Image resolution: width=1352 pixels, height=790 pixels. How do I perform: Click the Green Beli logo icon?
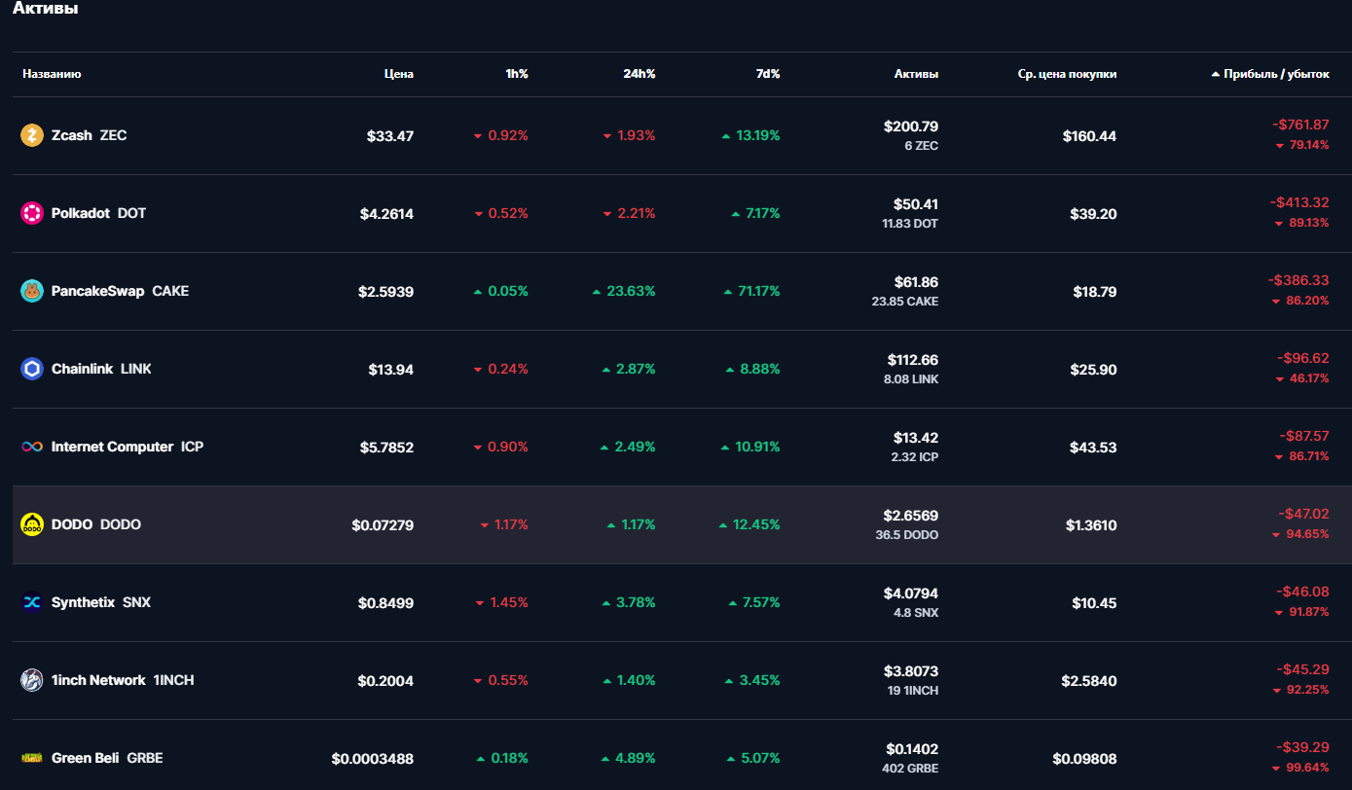32,758
